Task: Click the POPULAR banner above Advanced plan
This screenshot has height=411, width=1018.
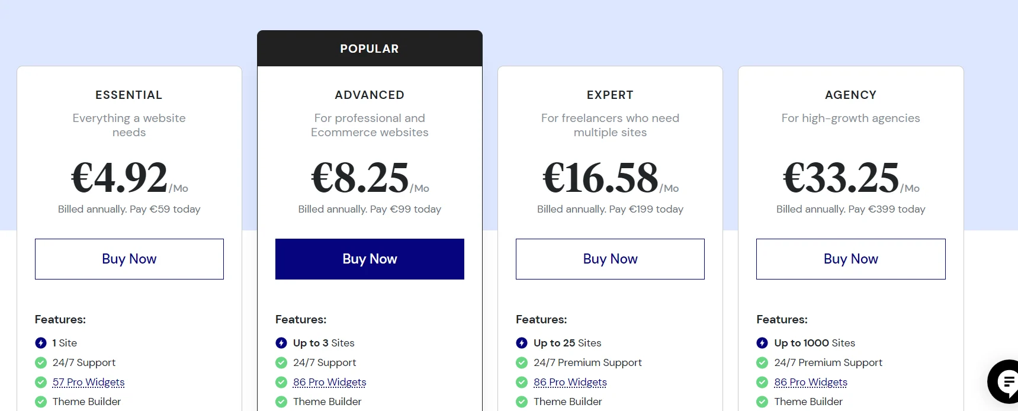Action: (370, 49)
